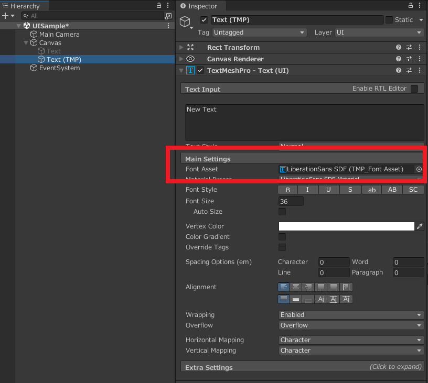
Task: Open Canvas Renderer preset settings
Action: (409, 59)
